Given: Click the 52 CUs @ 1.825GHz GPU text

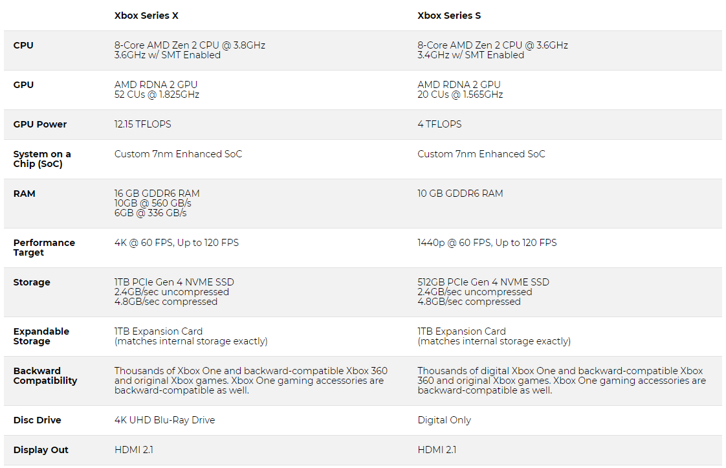Looking at the screenshot, I should 157,95.
